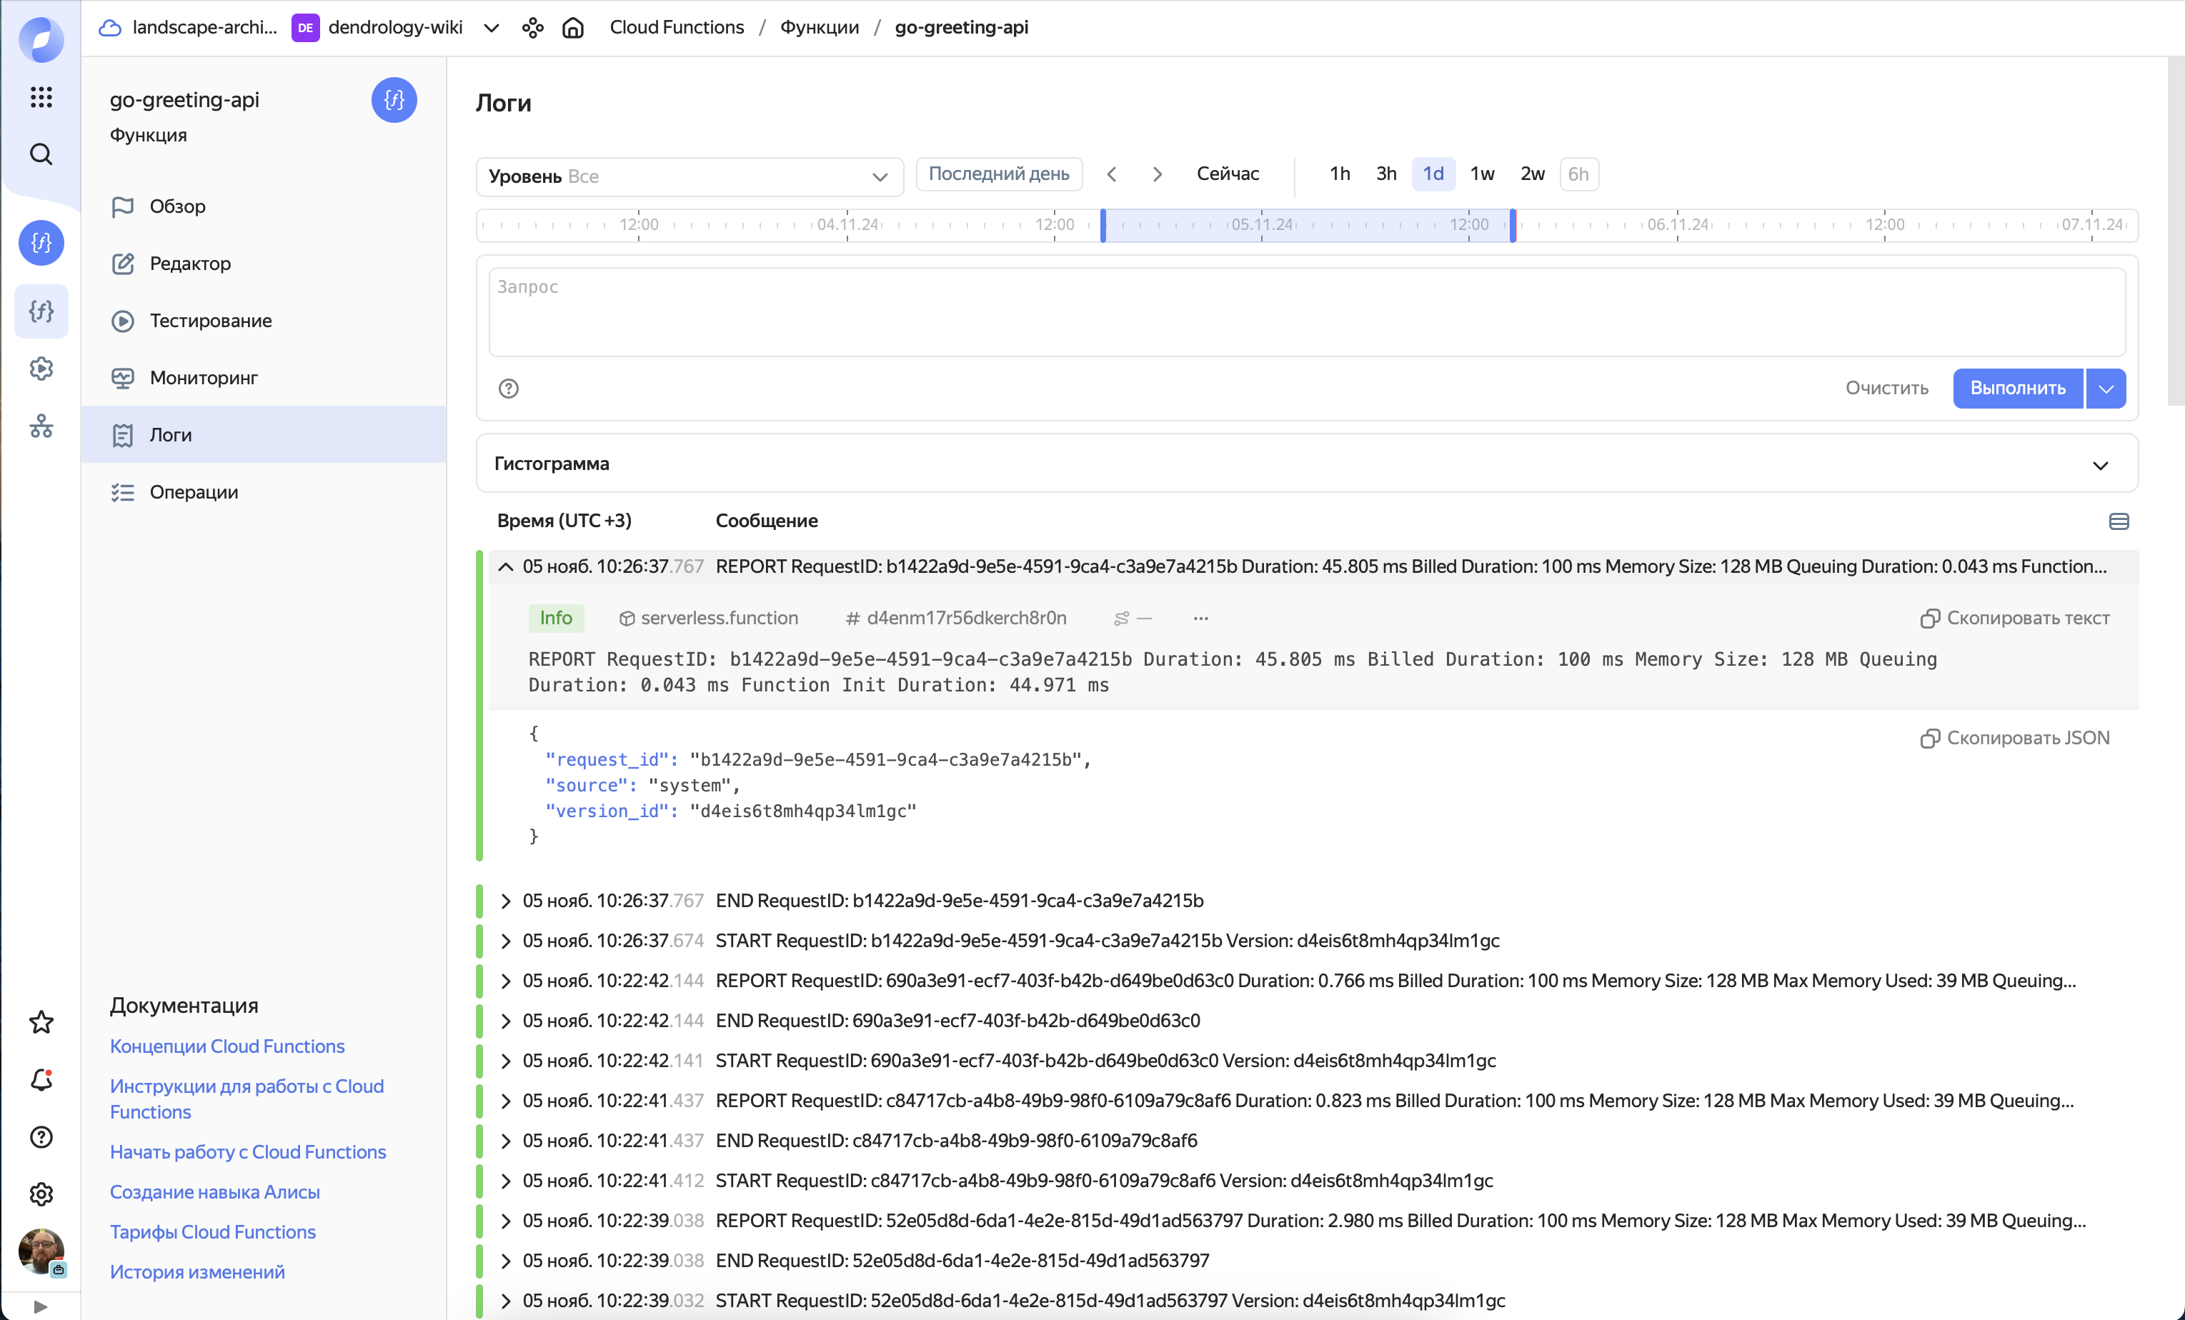Click the Скопировать текст (Copy text) link

pos(2015,618)
